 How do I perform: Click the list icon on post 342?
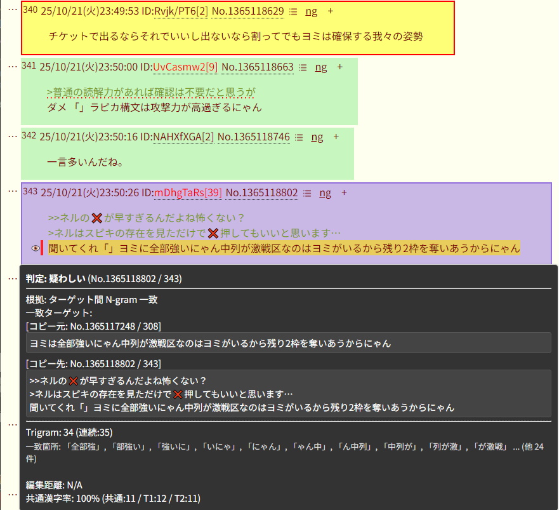point(299,137)
